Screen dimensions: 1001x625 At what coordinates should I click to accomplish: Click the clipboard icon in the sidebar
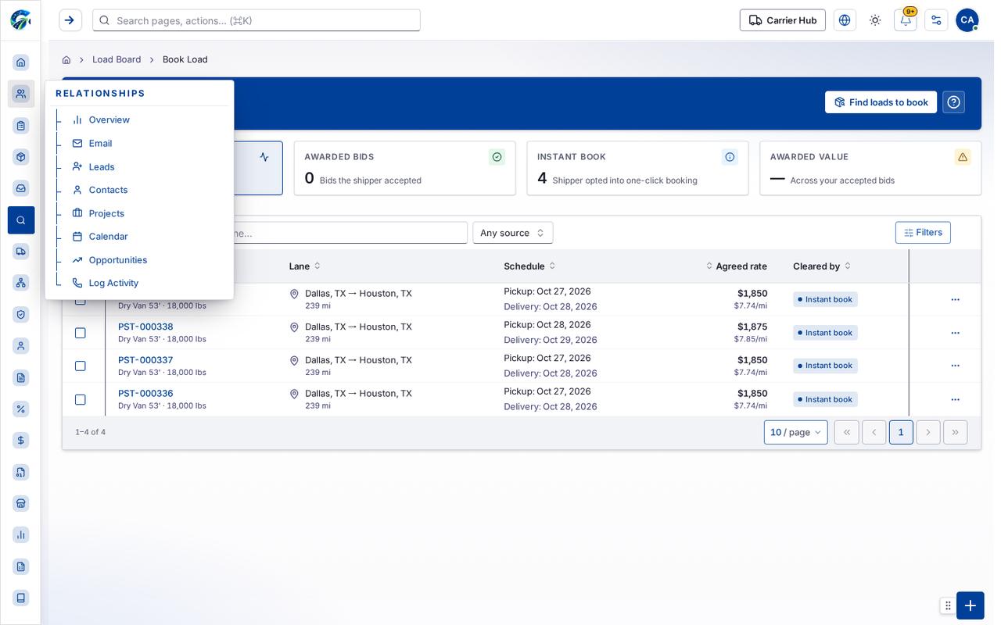click(x=21, y=125)
